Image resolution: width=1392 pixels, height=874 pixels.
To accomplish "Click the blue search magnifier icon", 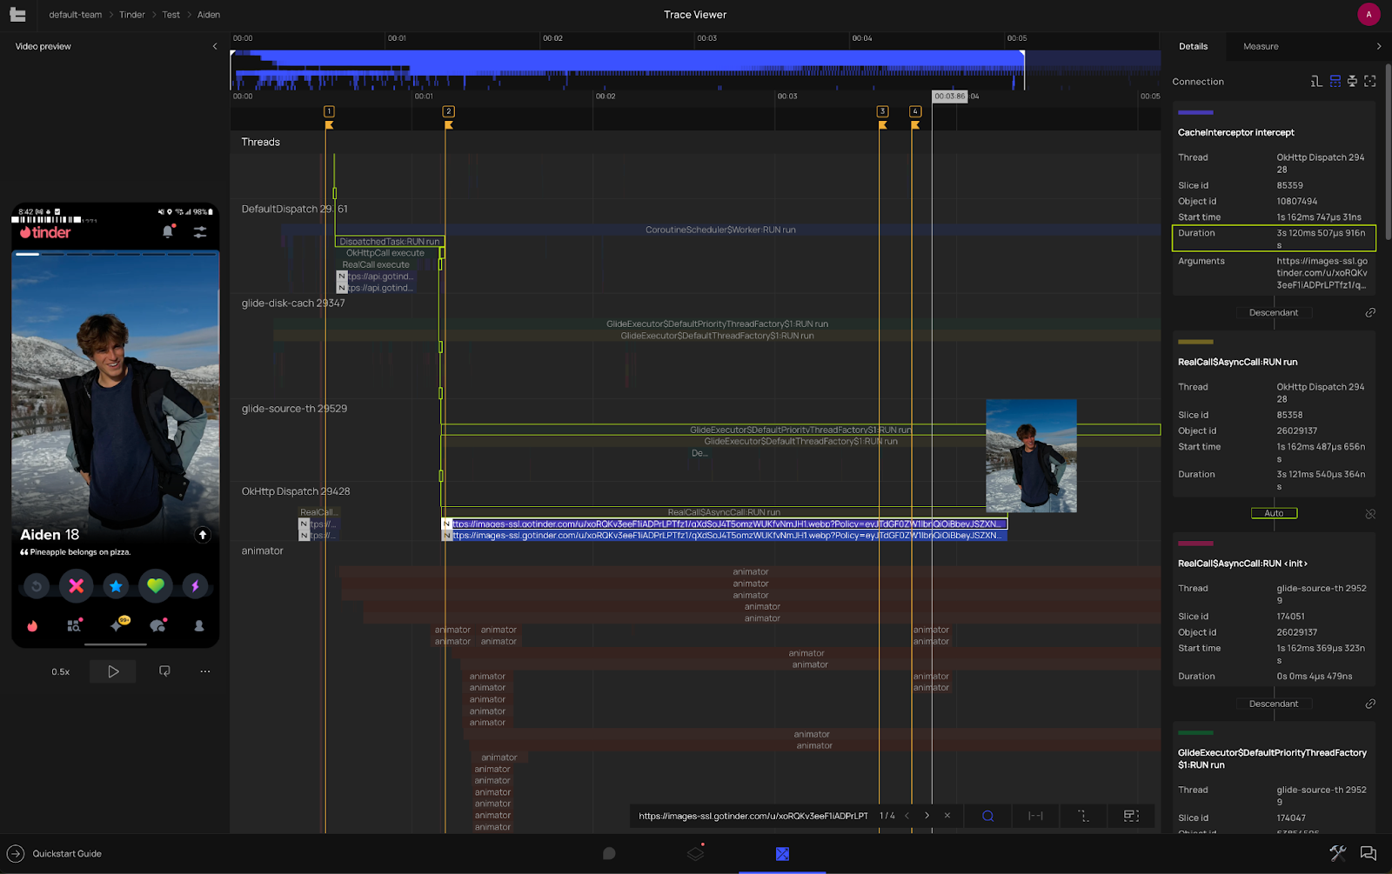I will pyautogui.click(x=988, y=816).
